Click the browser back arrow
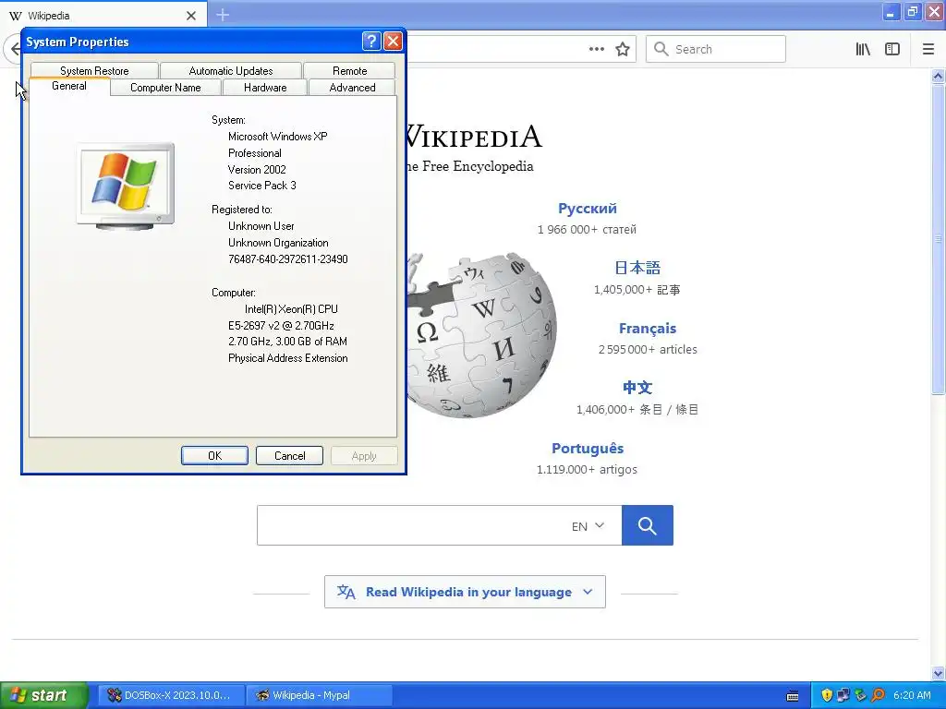 coord(13,50)
